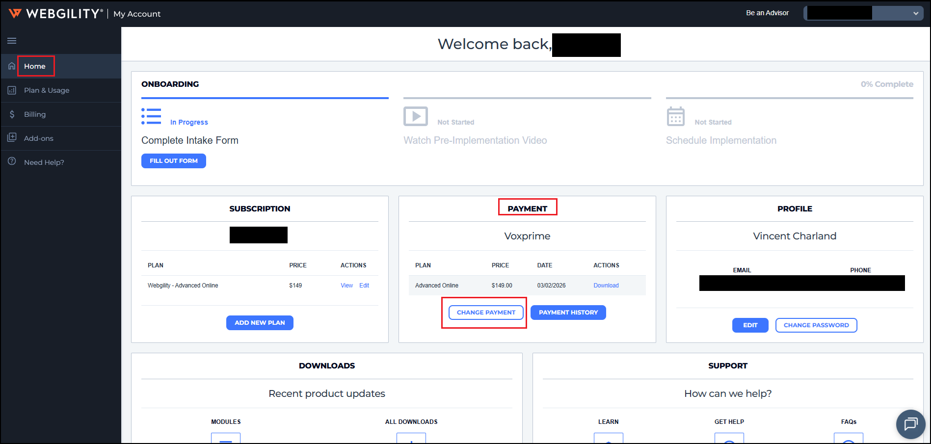
Task: Click the calendar icon for Schedule Implementation
Action: point(675,117)
